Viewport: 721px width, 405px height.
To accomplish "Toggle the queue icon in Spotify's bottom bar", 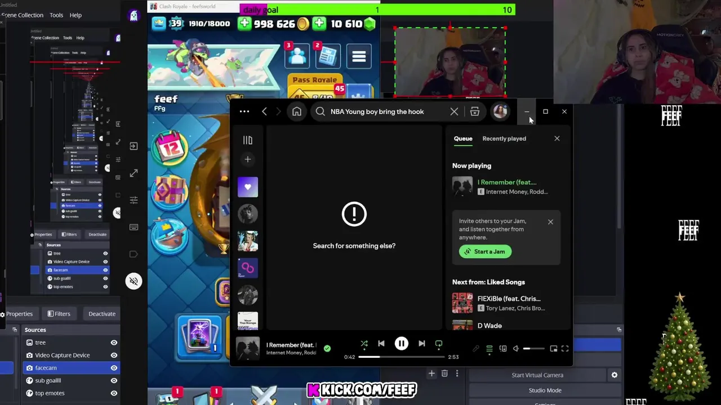I will [x=489, y=349].
